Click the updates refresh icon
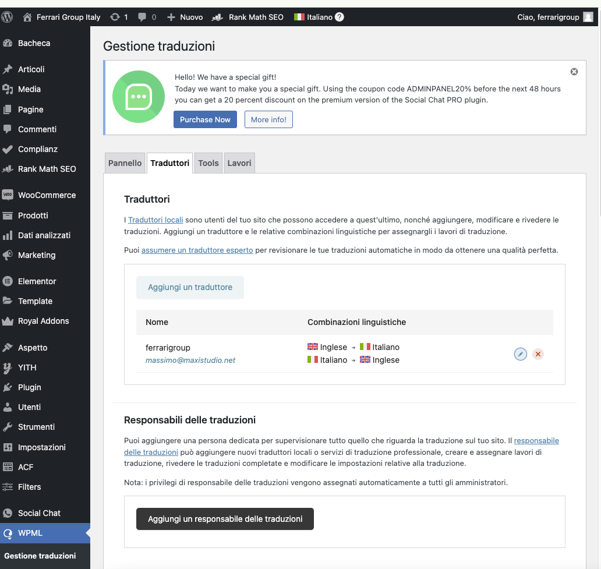This screenshot has height=569, width=601. click(x=115, y=17)
